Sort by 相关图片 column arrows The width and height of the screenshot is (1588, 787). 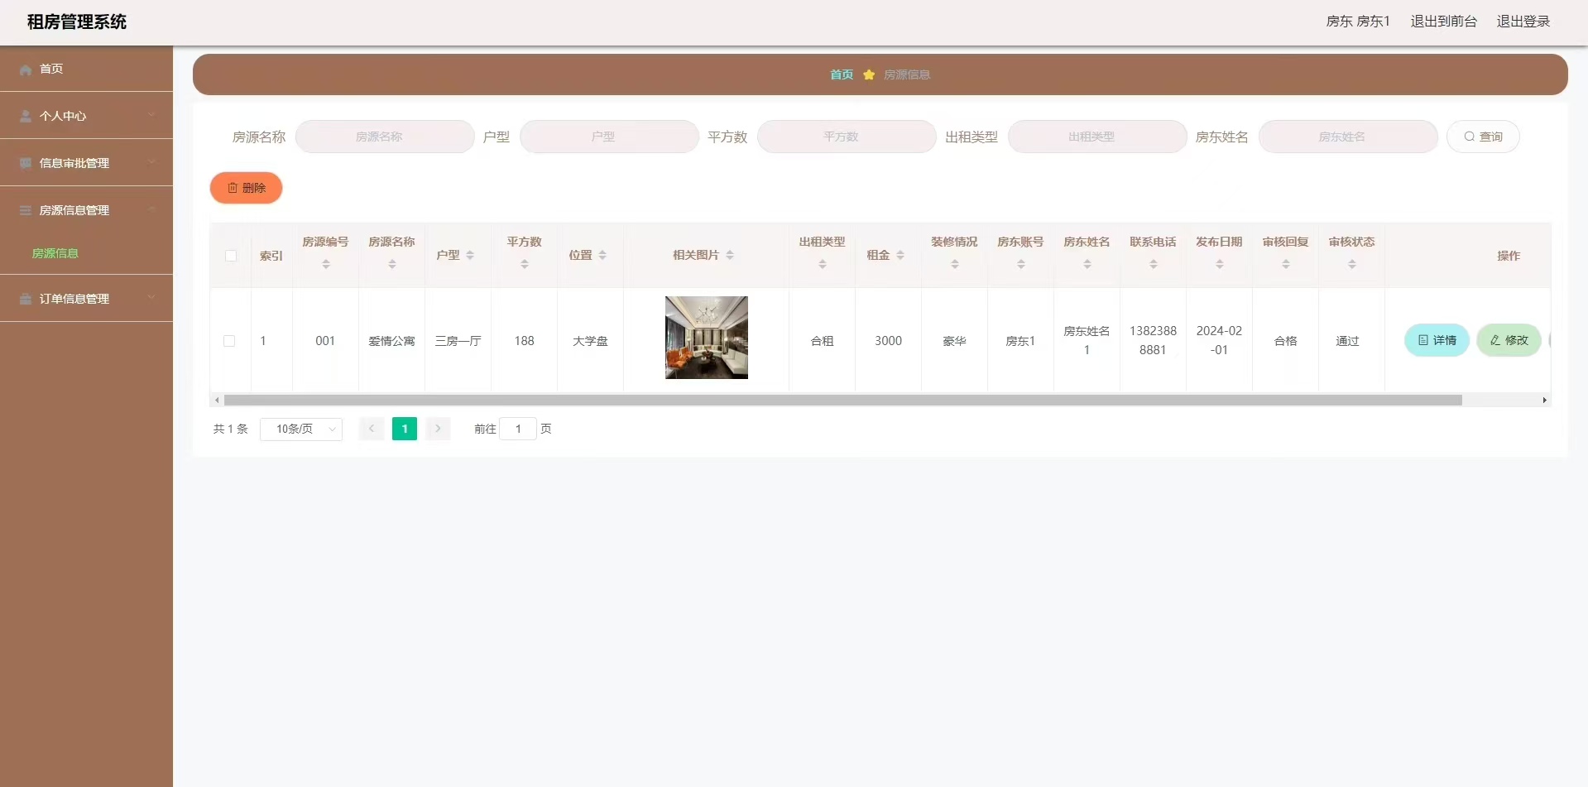point(730,255)
